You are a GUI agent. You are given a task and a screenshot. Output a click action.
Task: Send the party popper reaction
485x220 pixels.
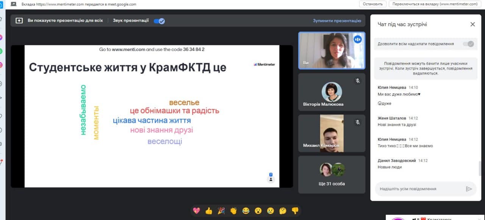click(x=221, y=211)
